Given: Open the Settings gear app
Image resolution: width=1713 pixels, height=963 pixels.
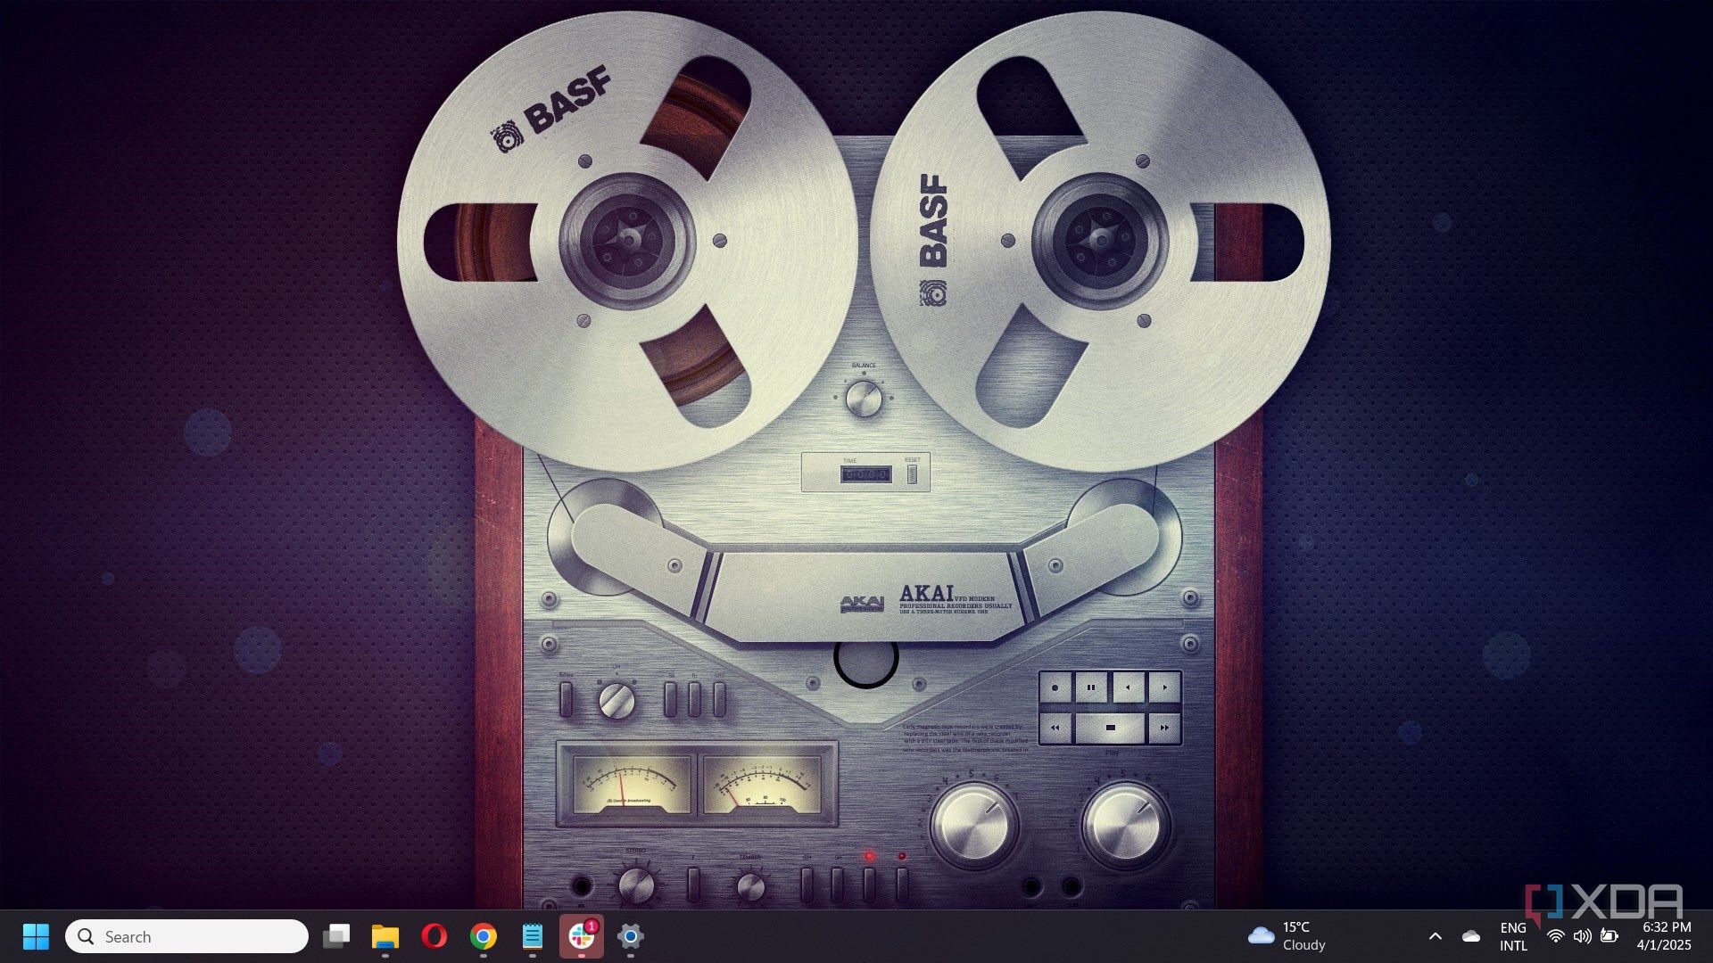Looking at the screenshot, I should pyautogui.click(x=631, y=936).
